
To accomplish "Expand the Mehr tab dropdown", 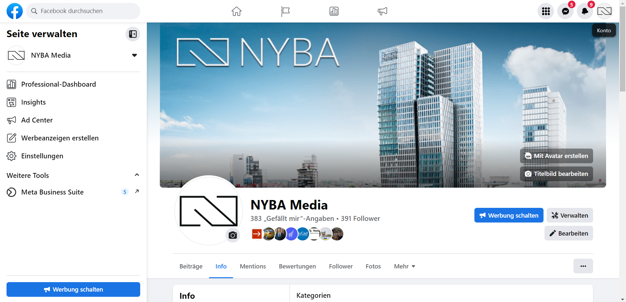I will click(x=405, y=266).
